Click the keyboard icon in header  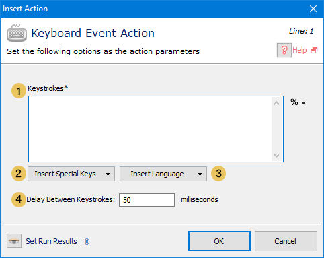click(17, 33)
